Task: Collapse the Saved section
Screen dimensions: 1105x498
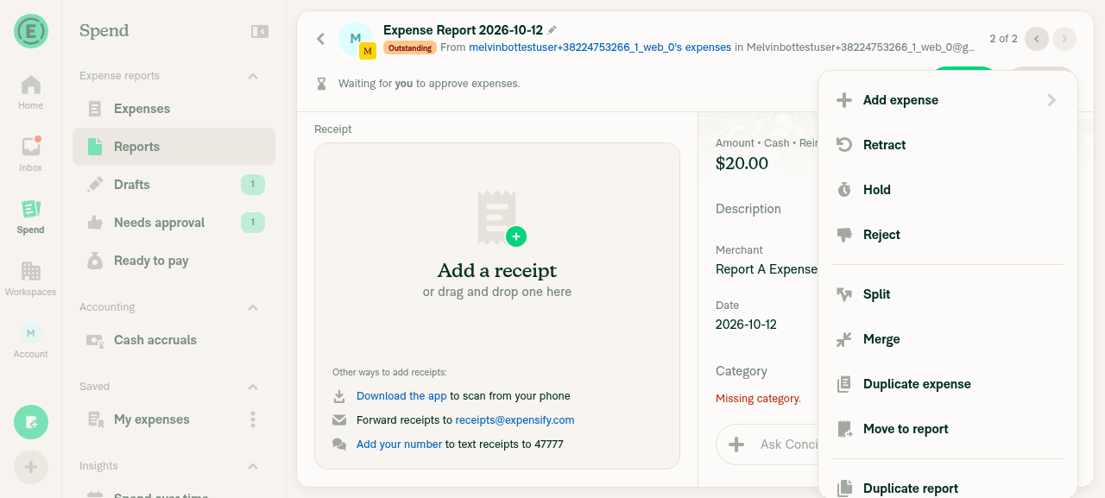Action: point(253,387)
